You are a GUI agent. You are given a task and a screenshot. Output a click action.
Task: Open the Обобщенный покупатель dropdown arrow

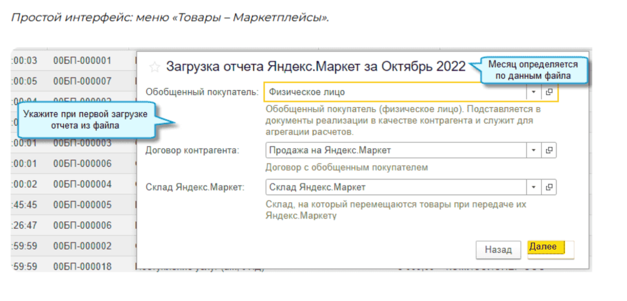click(534, 92)
